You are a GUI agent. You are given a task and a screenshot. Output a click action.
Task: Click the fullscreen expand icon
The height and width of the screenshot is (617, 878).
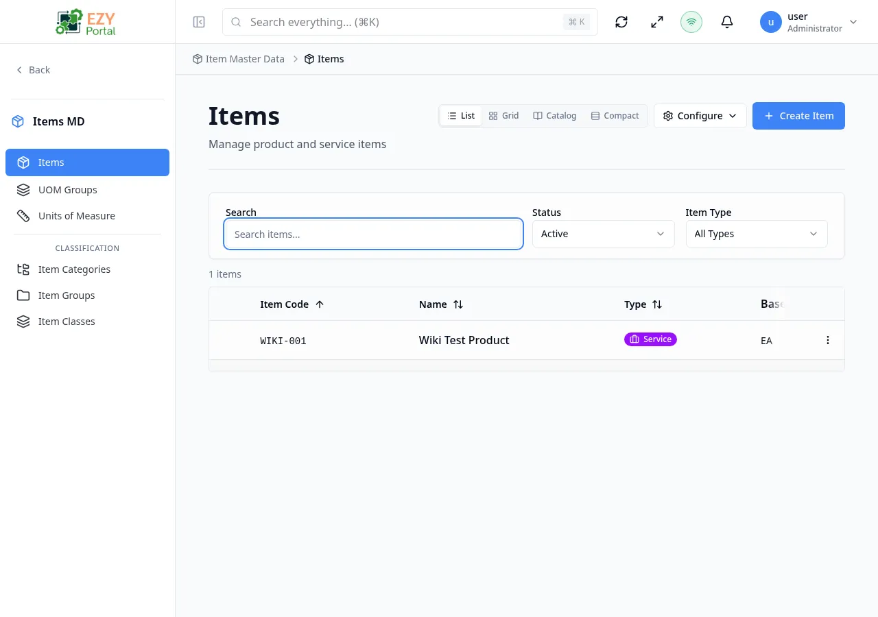pyautogui.click(x=656, y=22)
